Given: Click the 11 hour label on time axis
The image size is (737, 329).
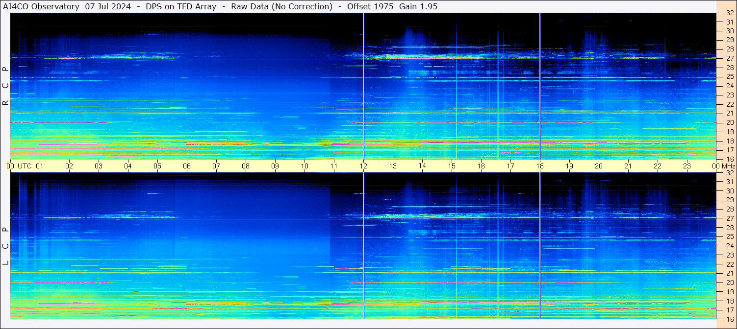Looking at the screenshot, I should [x=334, y=166].
